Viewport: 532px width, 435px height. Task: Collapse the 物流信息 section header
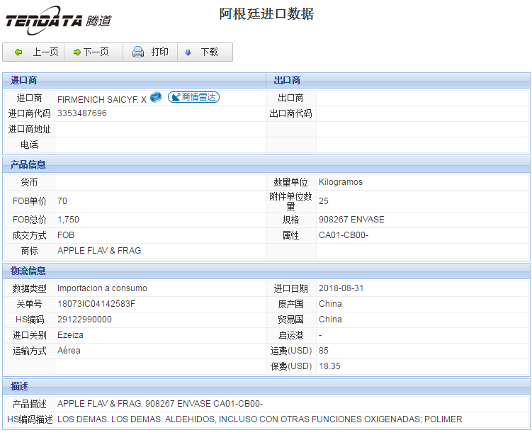pyautogui.click(x=28, y=271)
